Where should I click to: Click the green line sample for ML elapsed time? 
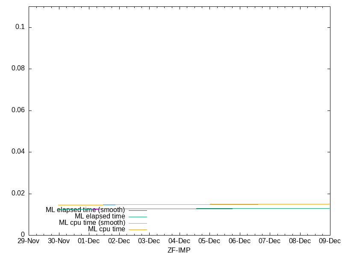point(138,217)
